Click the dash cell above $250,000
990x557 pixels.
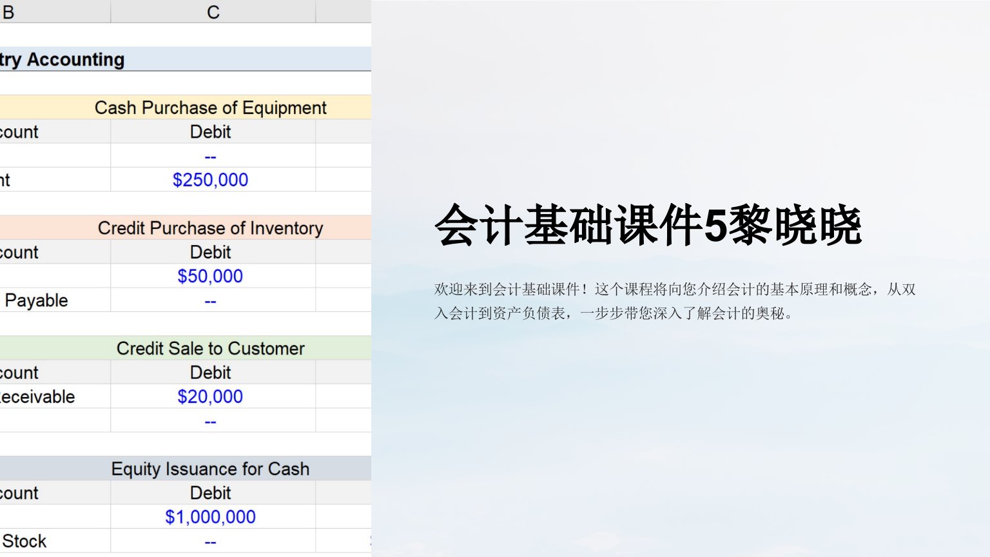point(213,156)
